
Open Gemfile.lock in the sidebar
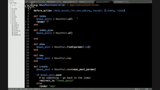coord(17,31)
